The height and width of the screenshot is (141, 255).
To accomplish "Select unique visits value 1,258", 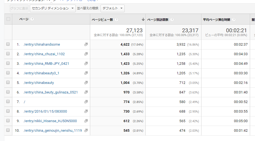I will coord(181,64).
